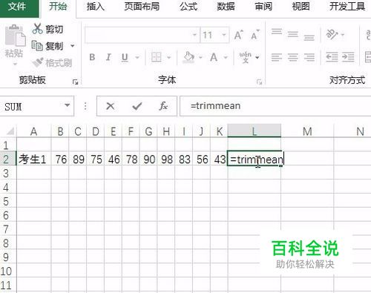Open the Name Box dropdown arrow
The height and width of the screenshot is (293, 371).
(x=68, y=106)
